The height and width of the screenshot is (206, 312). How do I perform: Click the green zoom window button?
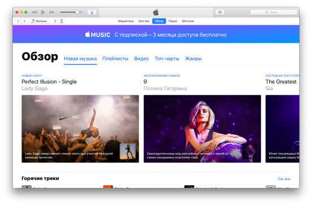(26, 12)
